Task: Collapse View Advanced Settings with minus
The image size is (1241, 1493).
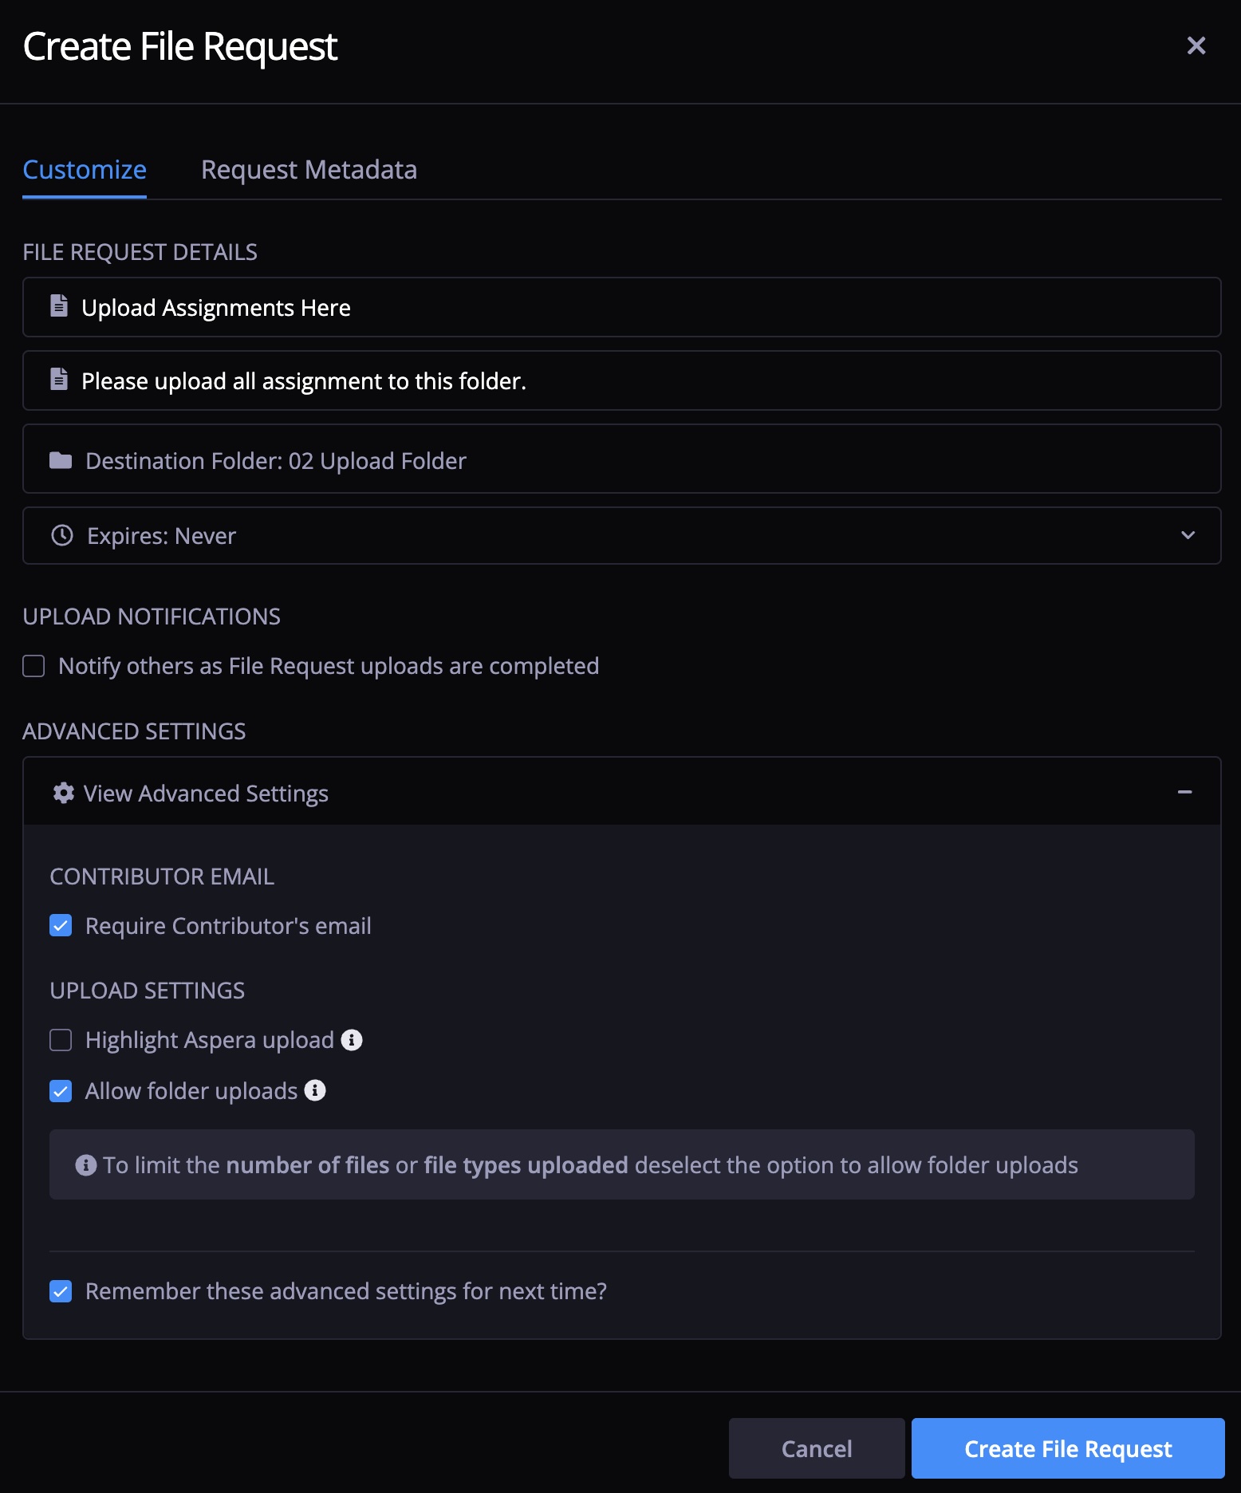Action: (1184, 792)
